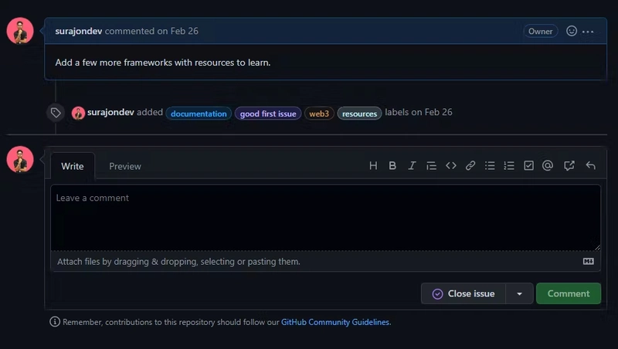Focus the Leave a comment text area
Viewport: 618px width, 349px height.
click(325, 218)
